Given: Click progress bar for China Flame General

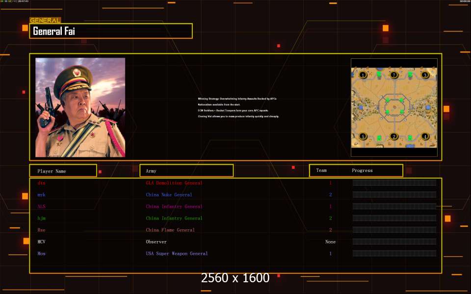Looking at the screenshot, I should (x=394, y=230).
